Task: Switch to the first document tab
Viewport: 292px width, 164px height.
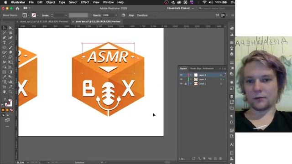Action: tap(44, 22)
